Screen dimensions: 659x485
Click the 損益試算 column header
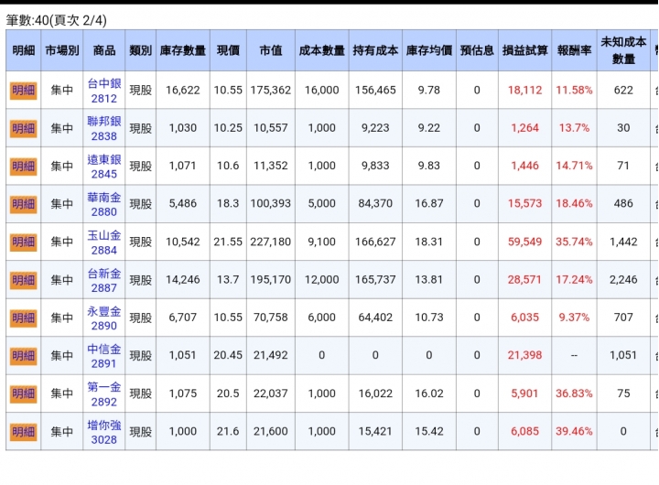pos(525,50)
